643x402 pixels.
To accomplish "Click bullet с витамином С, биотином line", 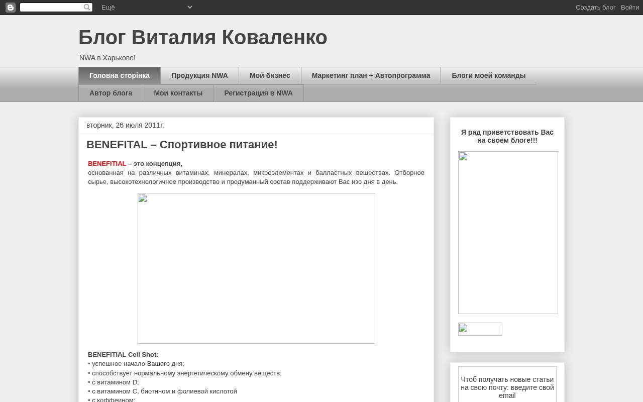I will [x=162, y=391].
